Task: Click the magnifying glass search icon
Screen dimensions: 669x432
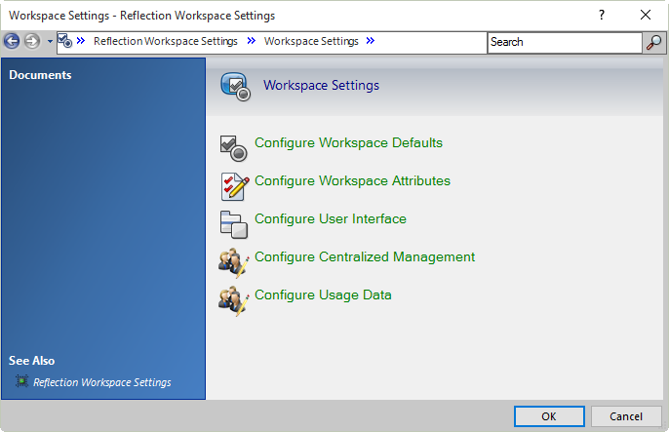Action: click(653, 42)
